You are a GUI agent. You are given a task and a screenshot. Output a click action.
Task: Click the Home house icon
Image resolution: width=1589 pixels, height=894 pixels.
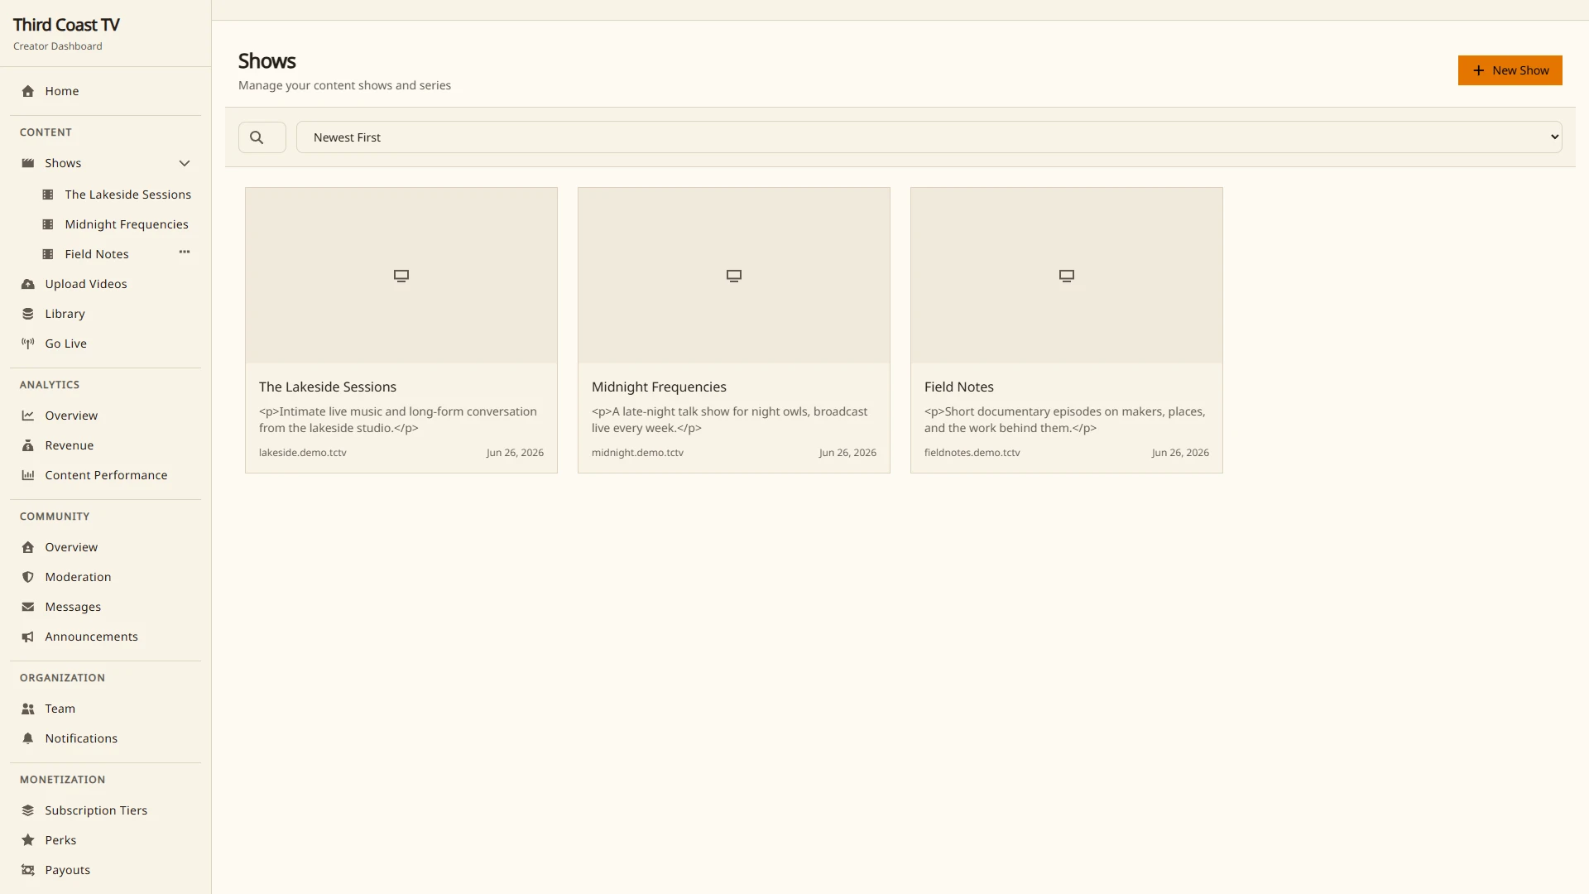tap(28, 91)
